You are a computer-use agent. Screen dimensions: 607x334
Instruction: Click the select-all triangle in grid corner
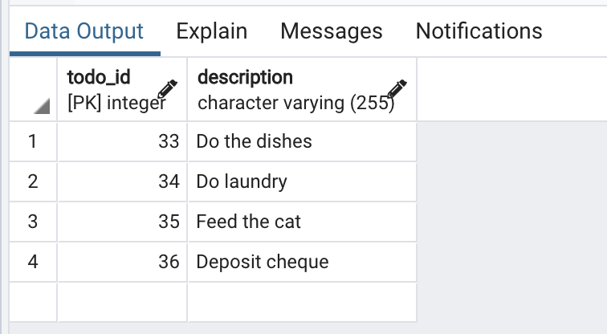point(42,106)
